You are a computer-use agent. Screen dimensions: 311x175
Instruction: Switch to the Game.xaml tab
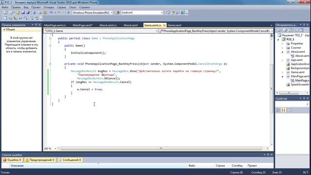click(x=174, y=25)
